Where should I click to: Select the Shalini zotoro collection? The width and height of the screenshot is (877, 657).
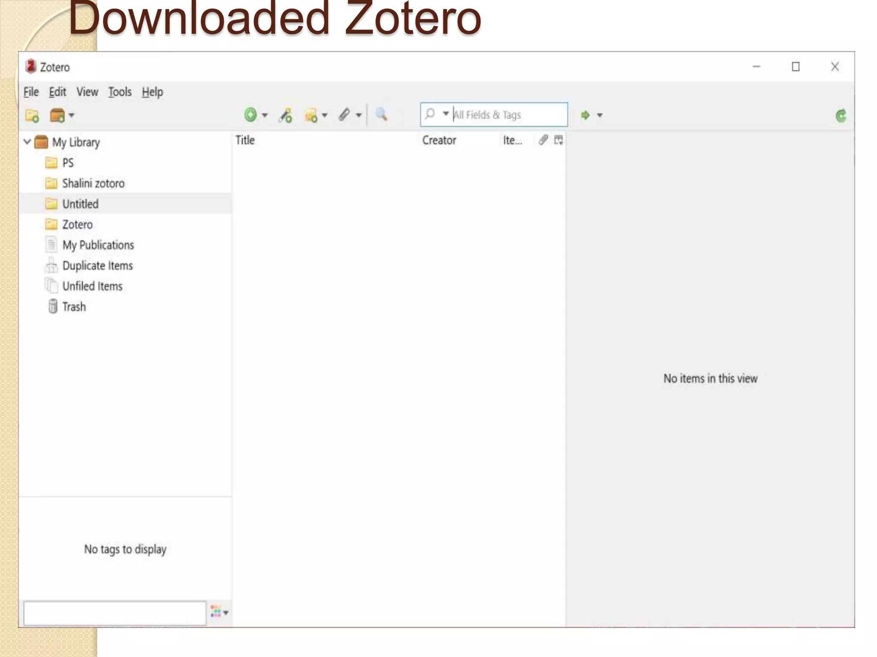(x=93, y=183)
